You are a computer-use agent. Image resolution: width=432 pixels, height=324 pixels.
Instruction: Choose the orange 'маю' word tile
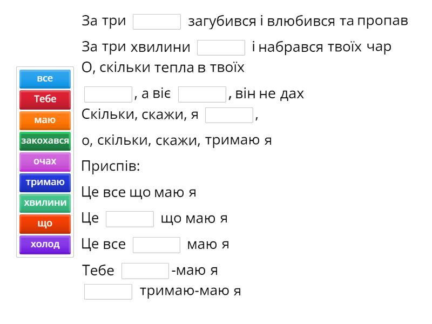(x=45, y=120)
